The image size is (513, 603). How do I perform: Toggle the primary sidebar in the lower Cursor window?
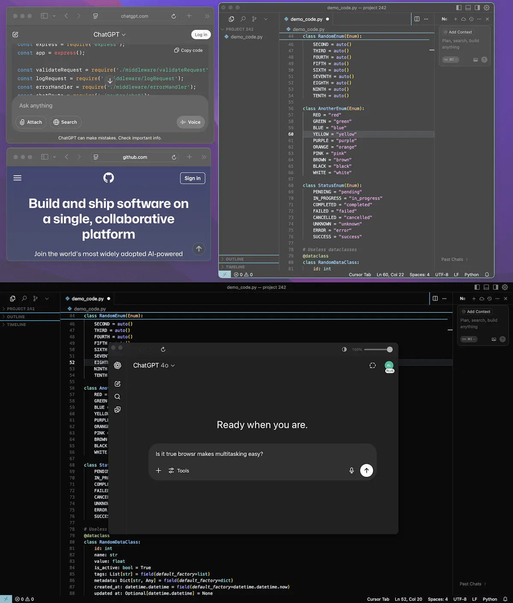pyautogui.click(x=477, y=287)
